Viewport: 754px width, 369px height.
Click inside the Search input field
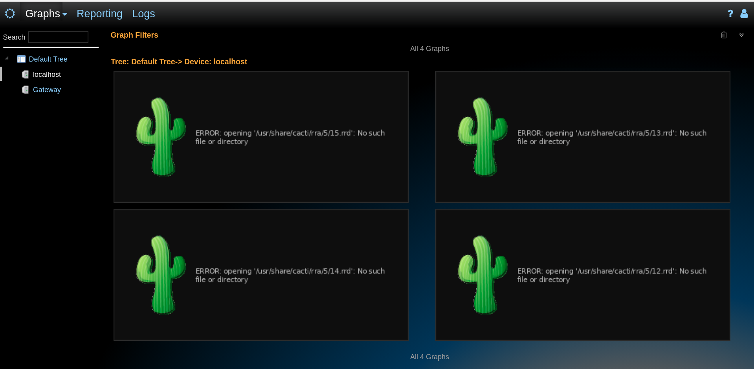(x=58, y=37)
